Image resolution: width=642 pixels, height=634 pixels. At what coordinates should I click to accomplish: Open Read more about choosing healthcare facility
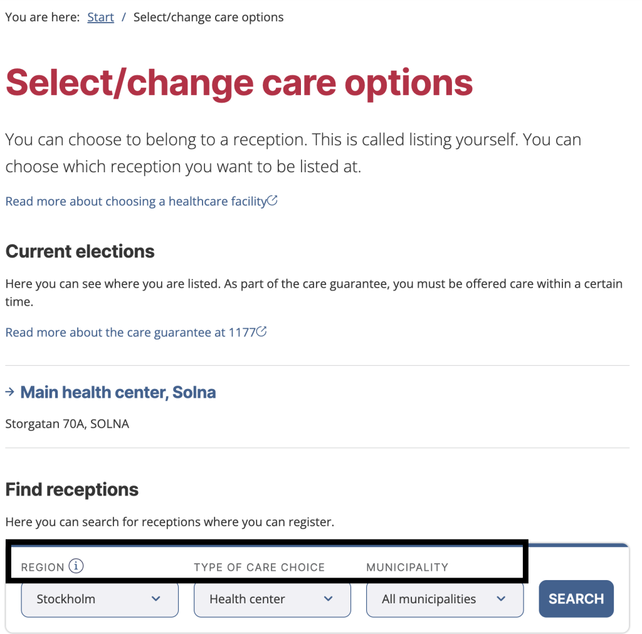[136, 201]
